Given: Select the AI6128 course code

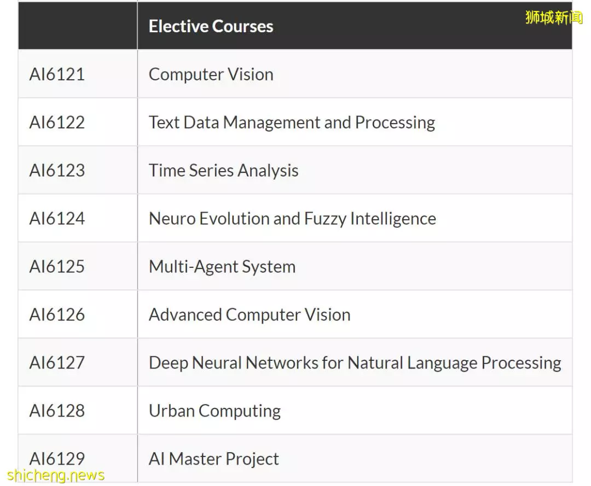Looking at the screenshot, I should (x=57, y=411).
